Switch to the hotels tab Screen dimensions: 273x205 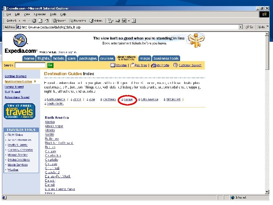coord(59,58)
